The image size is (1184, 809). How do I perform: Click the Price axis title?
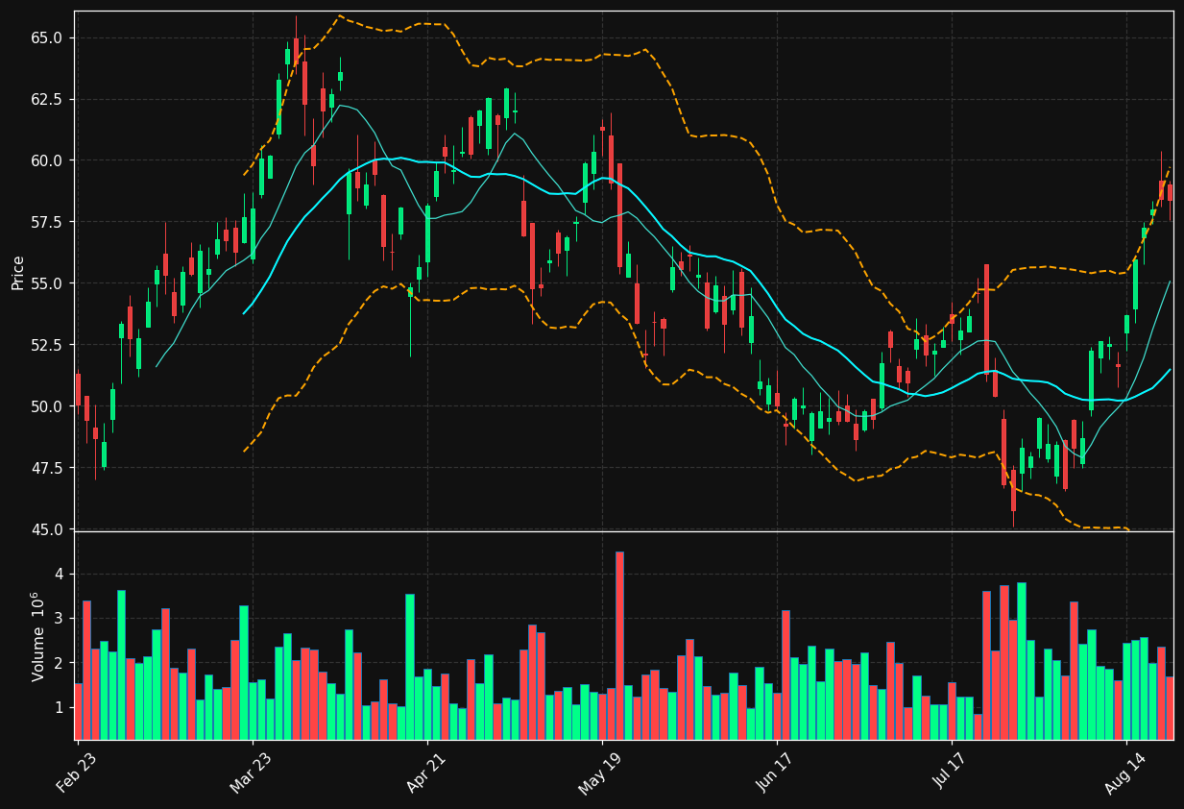[18, 272]
